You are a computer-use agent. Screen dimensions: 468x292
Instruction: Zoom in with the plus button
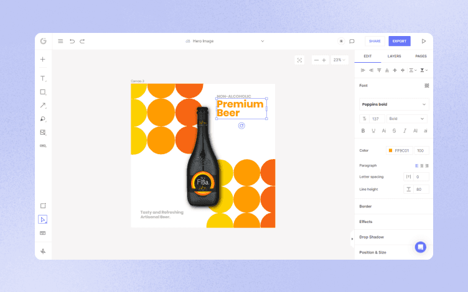pyautogui.click(x=324, y=60)
